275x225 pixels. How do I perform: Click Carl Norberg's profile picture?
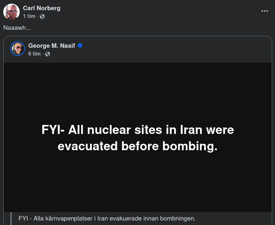pos(11,12)
